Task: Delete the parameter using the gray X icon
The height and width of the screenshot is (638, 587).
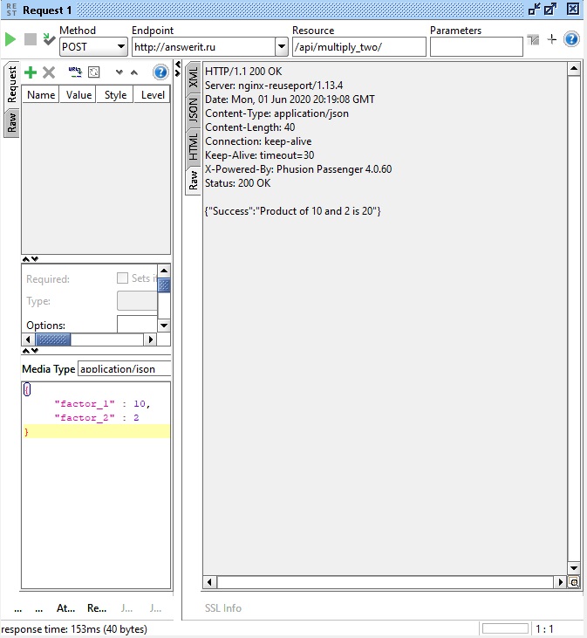Action: 49,72
